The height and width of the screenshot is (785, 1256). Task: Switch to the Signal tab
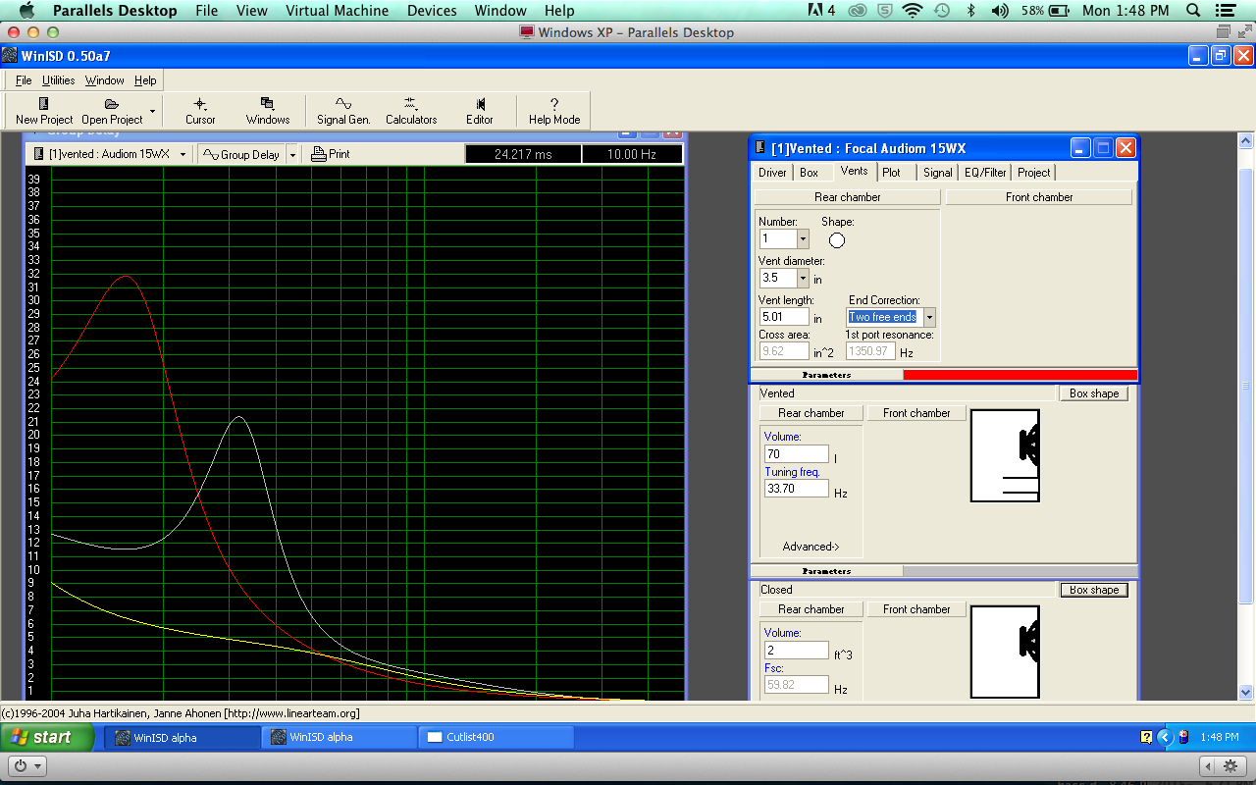point(937,173)
